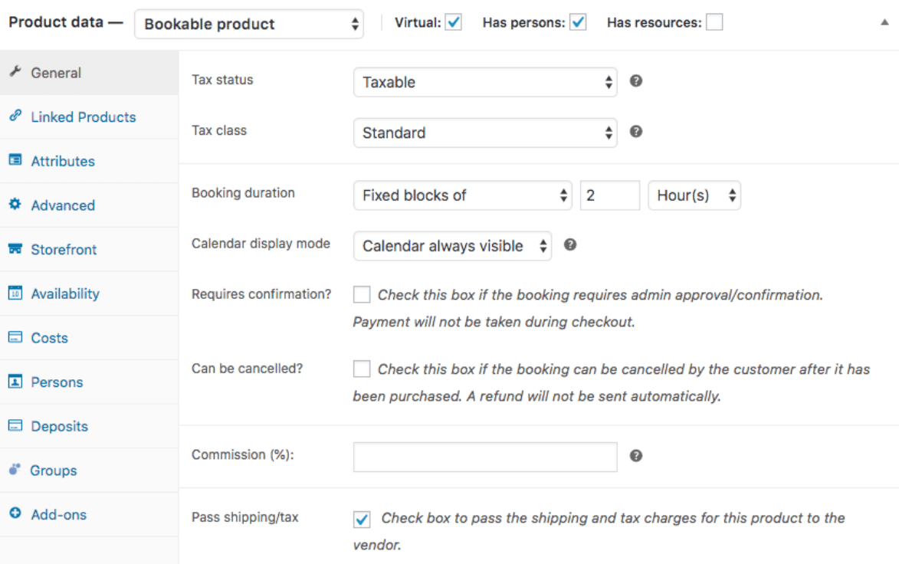Screen dimensions: 899x564
Task: Click the Availability calendar icon
Action: coord(15,293)
